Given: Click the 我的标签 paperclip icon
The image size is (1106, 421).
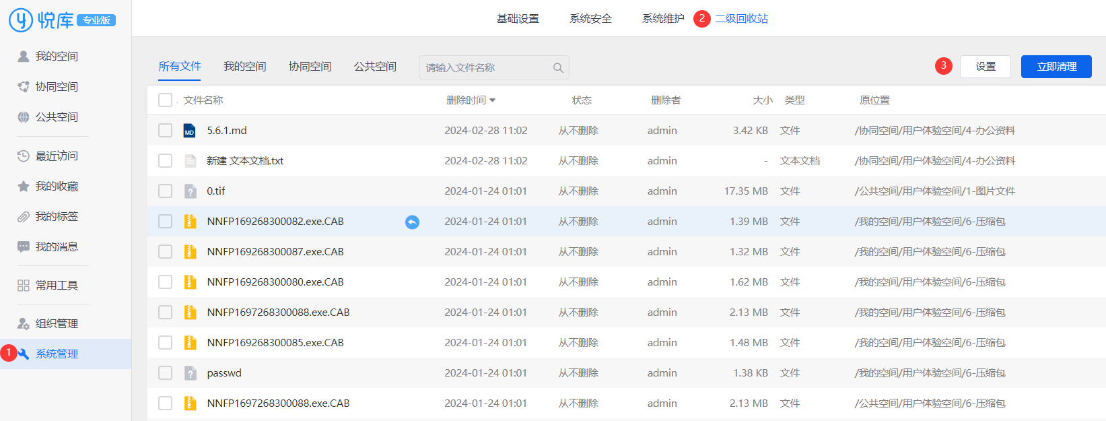Looking at the screenshot, I should [24, 217].
